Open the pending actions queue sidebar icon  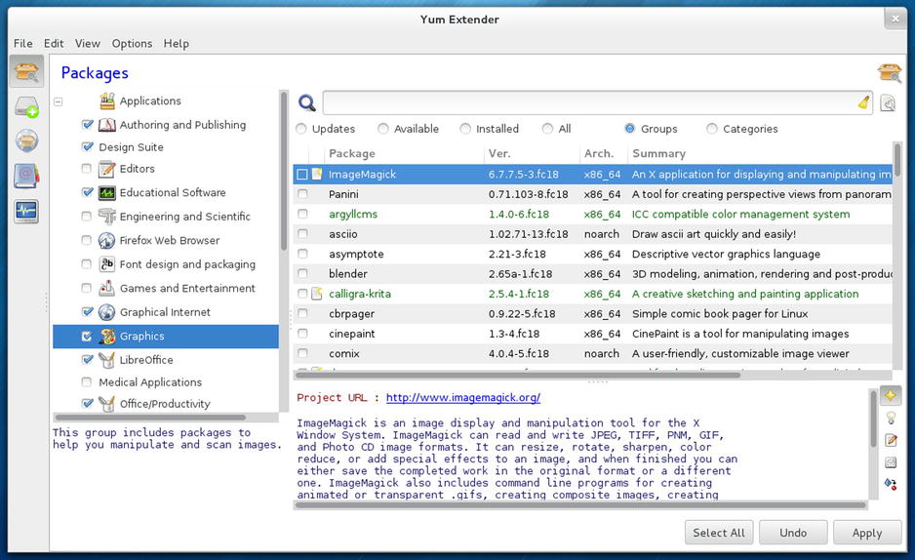tap(26, 107)
